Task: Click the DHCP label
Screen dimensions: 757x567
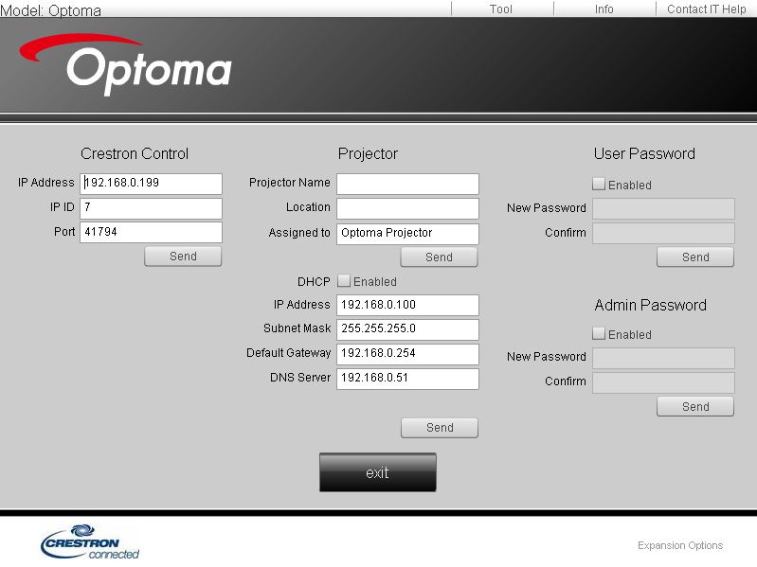Action: pyautogui.click(x=314, y=281)
